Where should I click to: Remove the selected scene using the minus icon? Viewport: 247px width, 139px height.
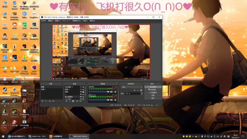click(x=46, y=101)
